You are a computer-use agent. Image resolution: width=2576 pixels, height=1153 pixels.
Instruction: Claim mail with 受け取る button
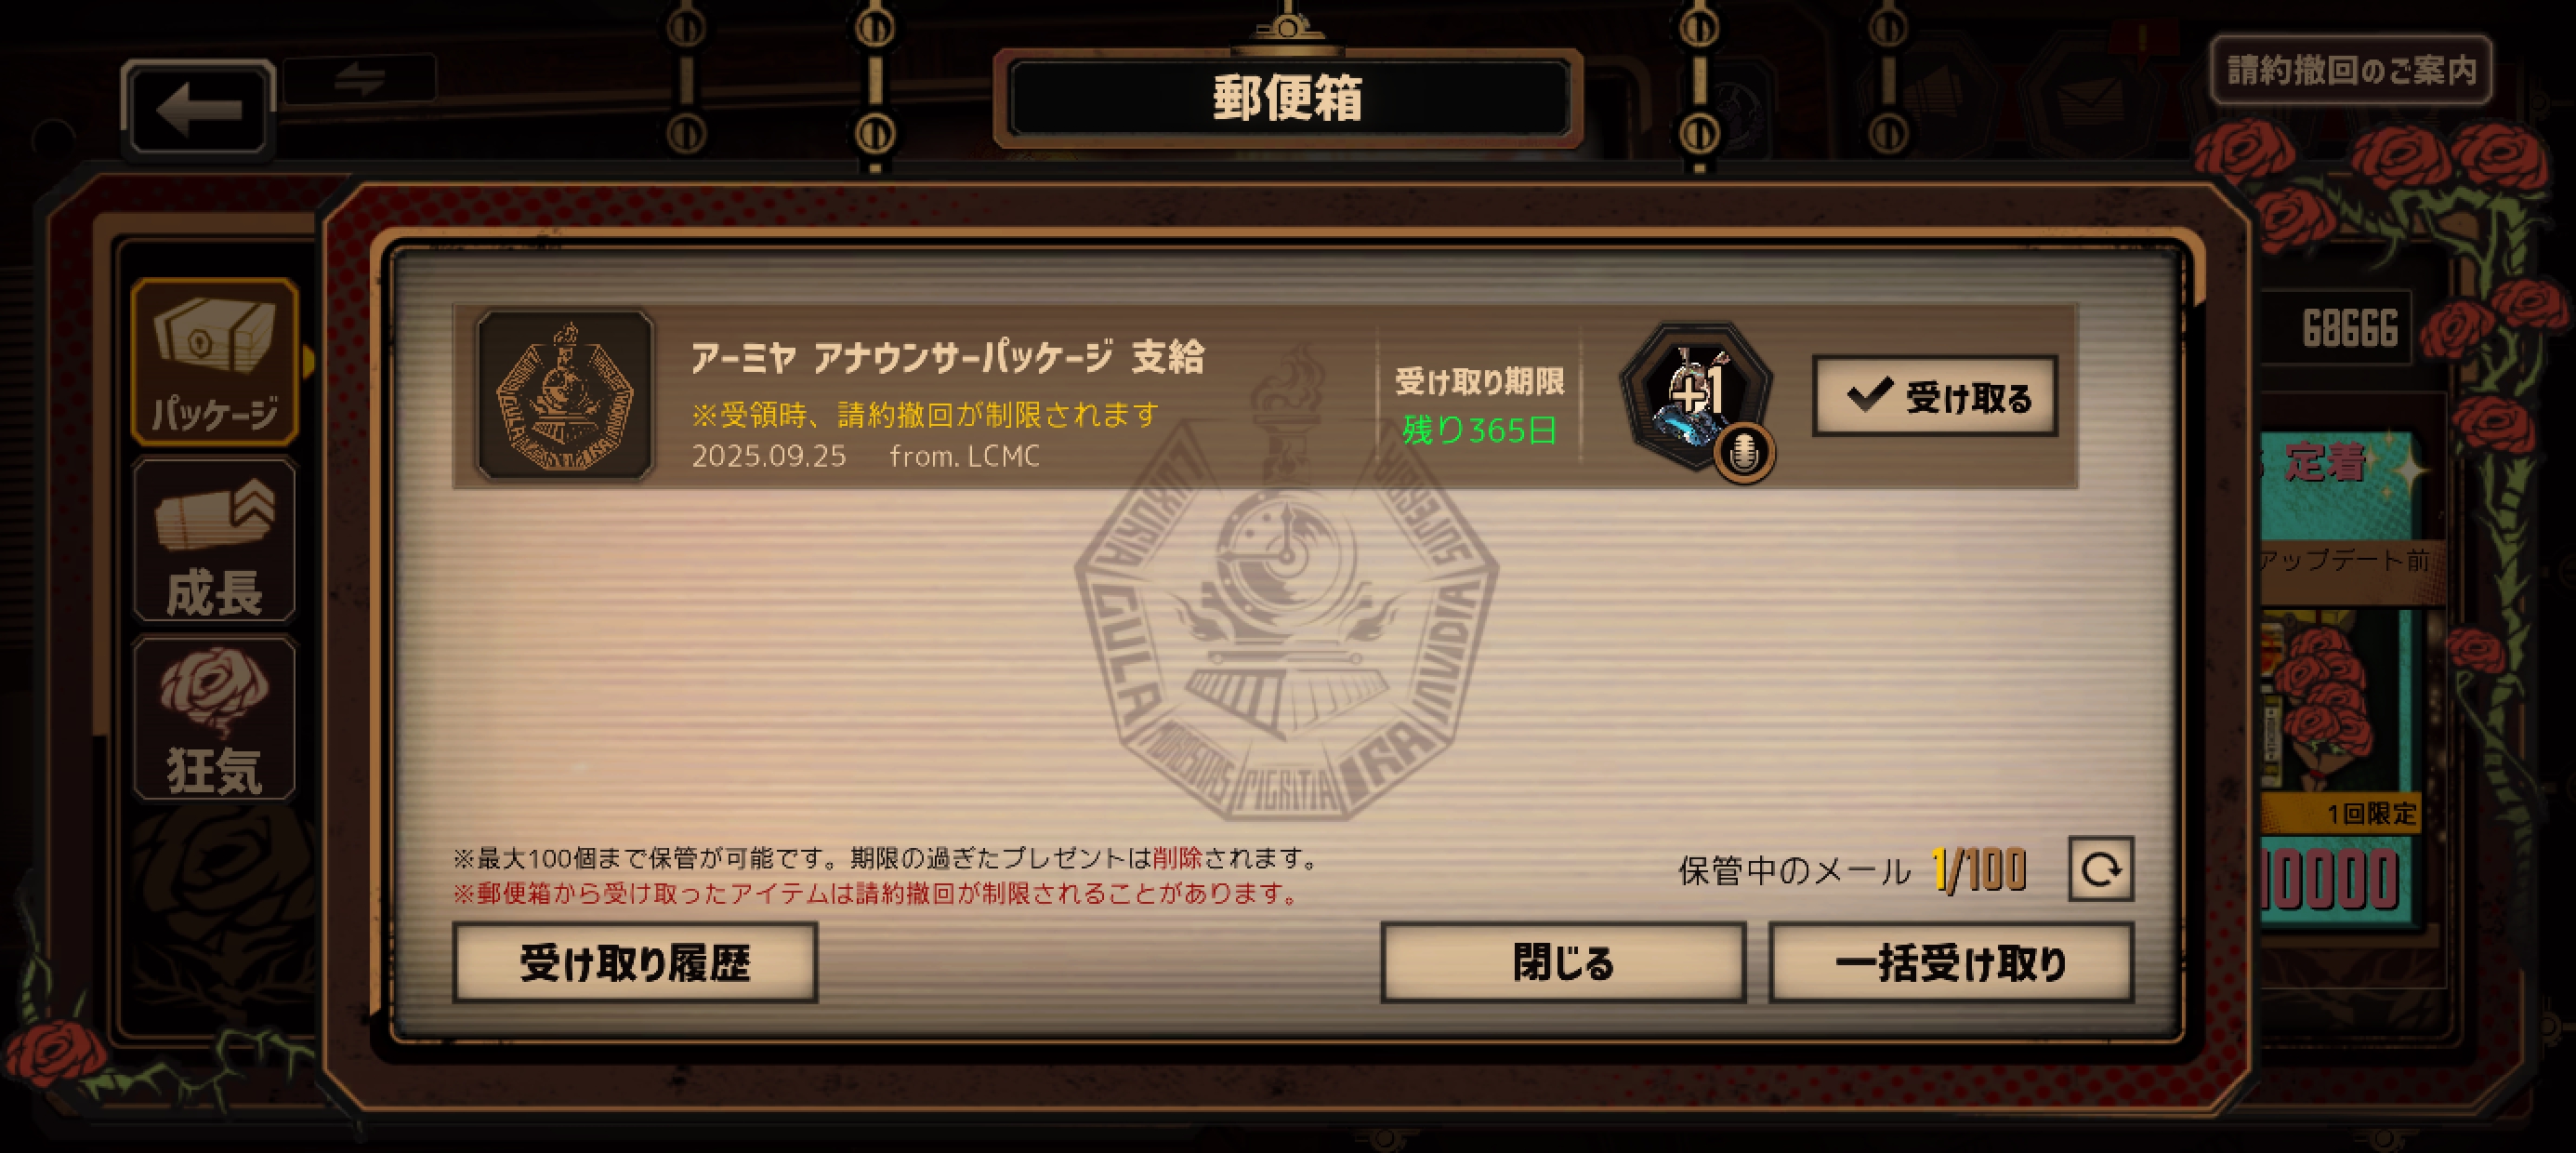click(1934, 396)
